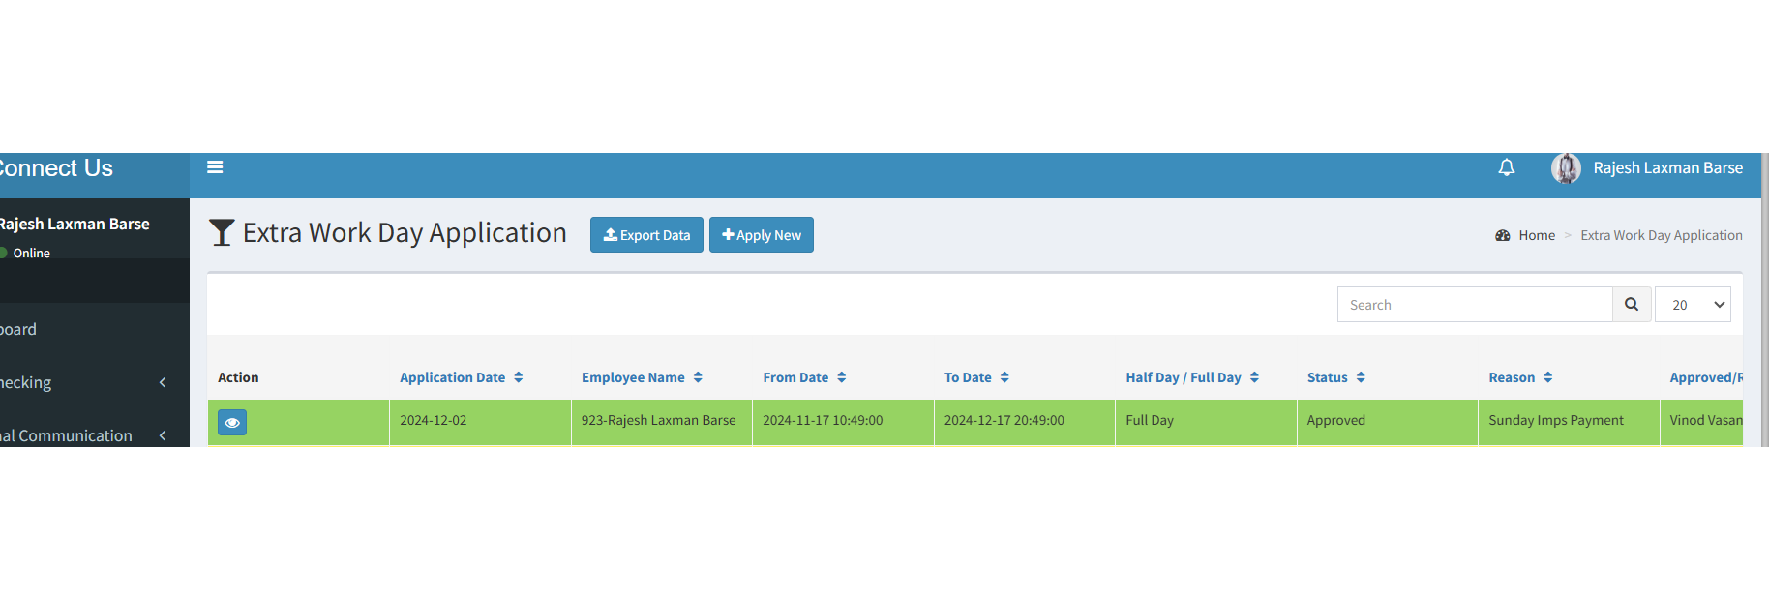Viewport: 1769px width, 599px height.
Task: Click the Action column header
Action: [238, 377]
